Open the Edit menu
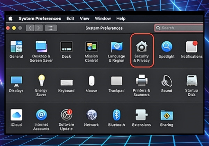 coord(70,18)
